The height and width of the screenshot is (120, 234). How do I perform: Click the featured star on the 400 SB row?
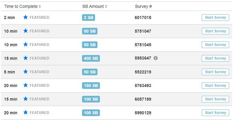pyautogui.click(x=25, y=58)
